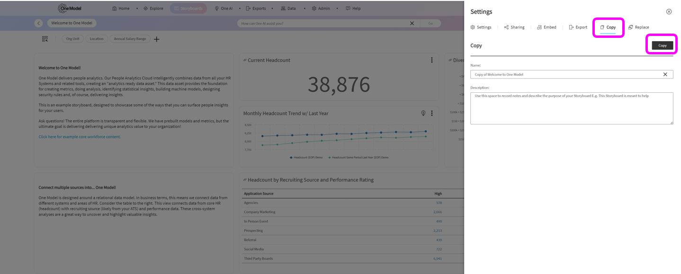
Task: Open Monthly Headcount Trend three-dot menu
Action: (432, 114)
